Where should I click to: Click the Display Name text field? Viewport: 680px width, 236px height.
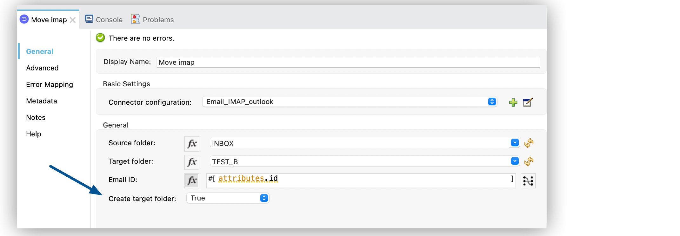tap(348, 62)
